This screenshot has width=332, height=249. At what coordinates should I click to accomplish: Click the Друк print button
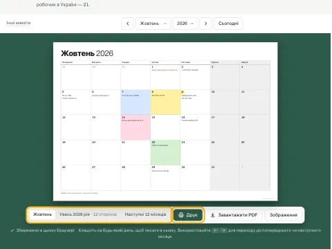point(188,215)
